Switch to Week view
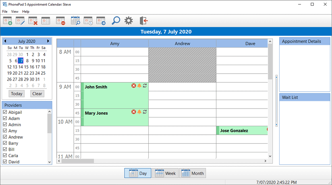The height and width of the screenshot is (185, 332). [165, 173]
